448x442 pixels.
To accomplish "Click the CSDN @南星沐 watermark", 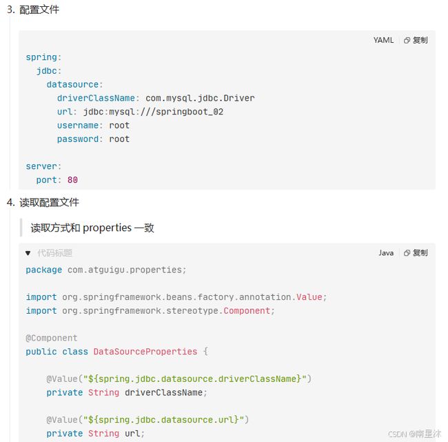I will [x=414, y=434].
